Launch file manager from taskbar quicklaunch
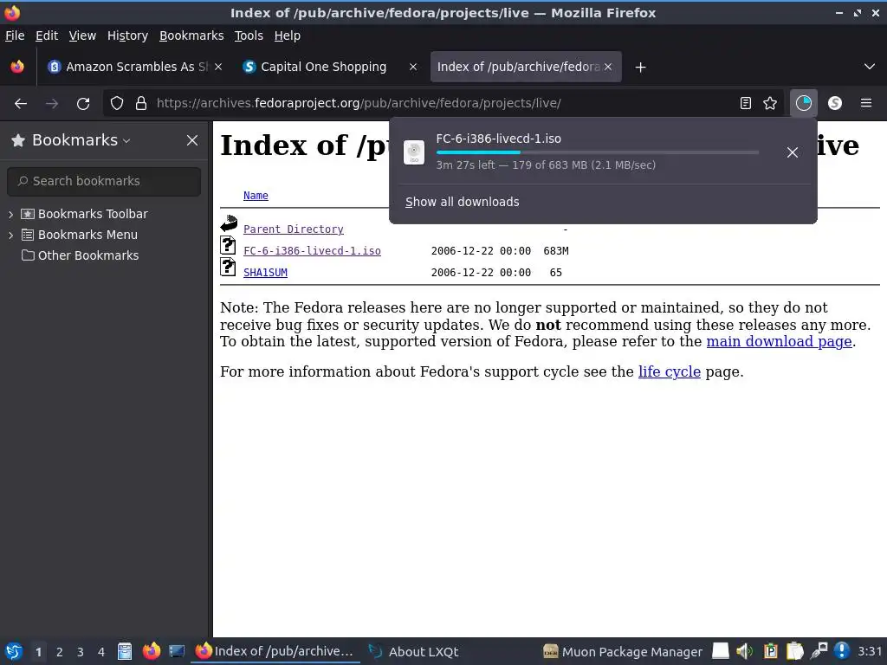Viewport: 887px width, 665px height. coord(125,651)
